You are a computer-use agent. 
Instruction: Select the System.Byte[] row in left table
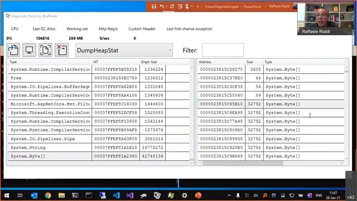tap(99, 156)
